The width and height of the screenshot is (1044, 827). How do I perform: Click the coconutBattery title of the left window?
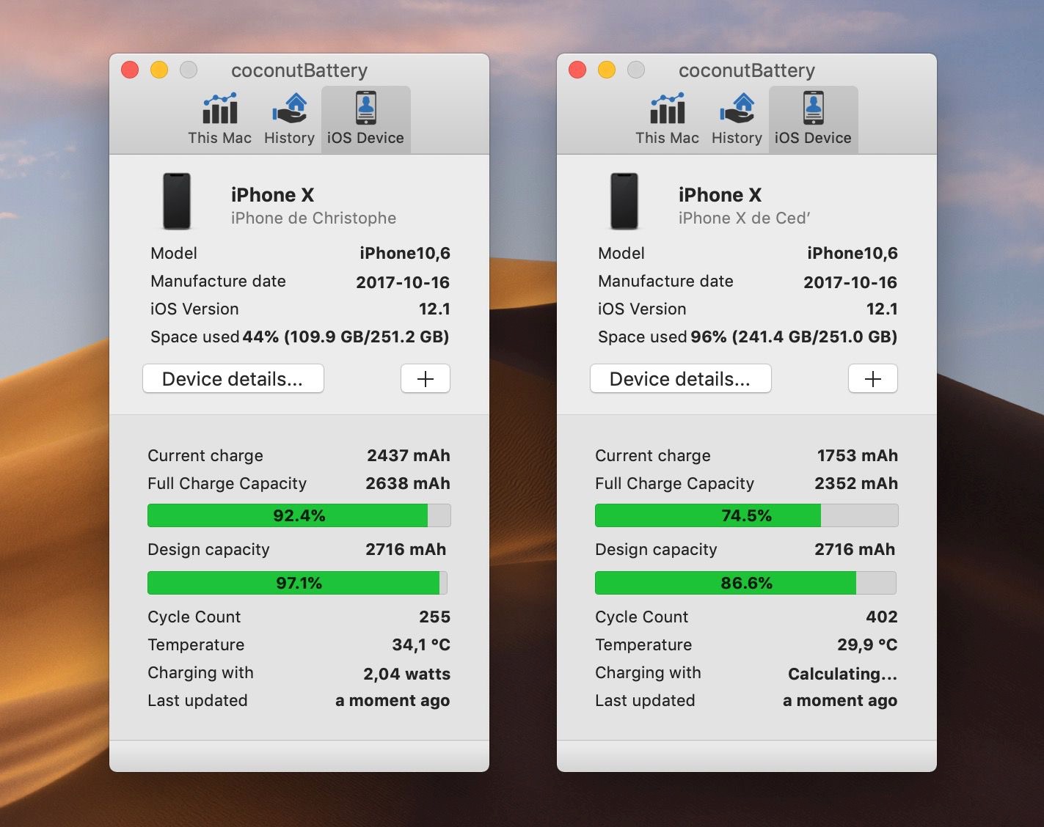point(299,70)
